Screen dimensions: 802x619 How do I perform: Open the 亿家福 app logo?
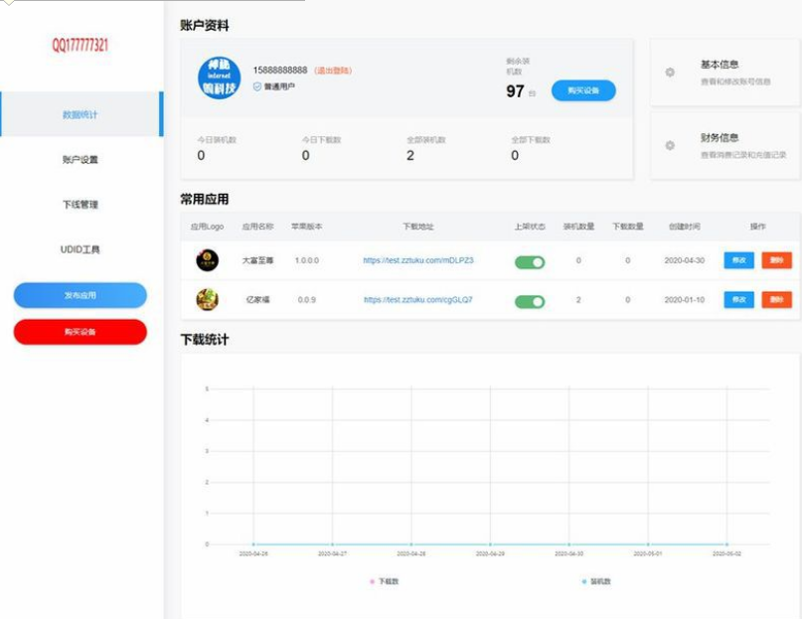[207, 300]
